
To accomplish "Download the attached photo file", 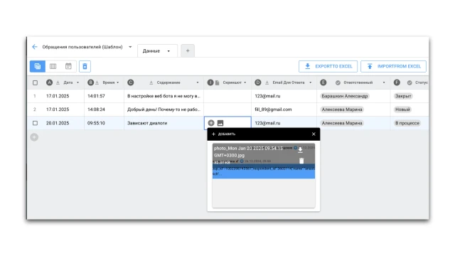I will tap(300, 149).
